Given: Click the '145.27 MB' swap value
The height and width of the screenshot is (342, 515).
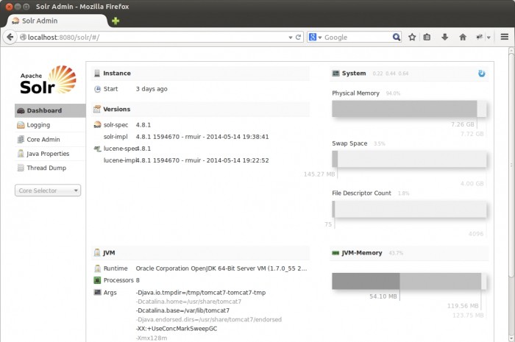Looking at the screenshot, I should pos(319,174).
